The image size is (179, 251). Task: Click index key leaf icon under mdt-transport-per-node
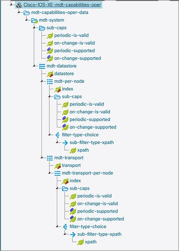65,181
